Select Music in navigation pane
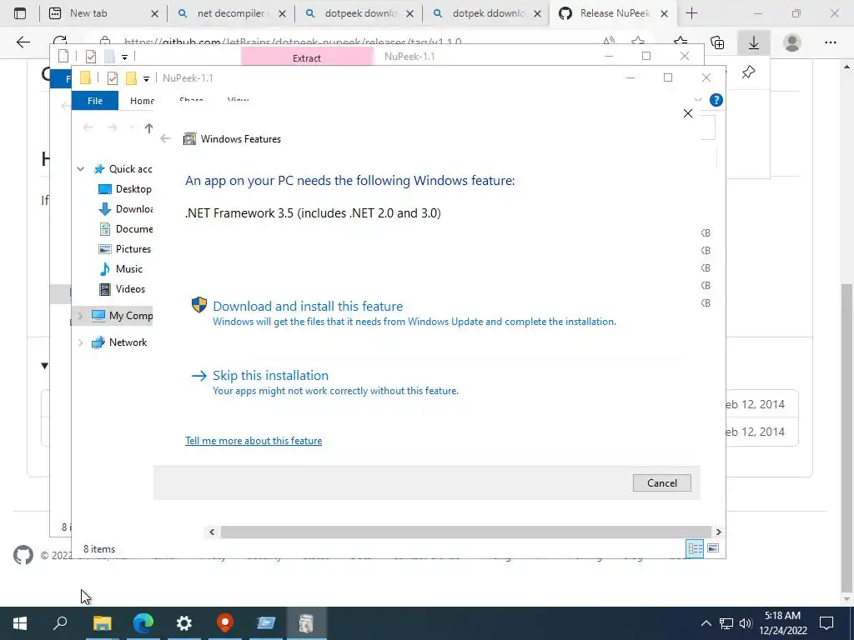Image resolution: width=854 pixels, height=640 pixels. click(121, 269)
